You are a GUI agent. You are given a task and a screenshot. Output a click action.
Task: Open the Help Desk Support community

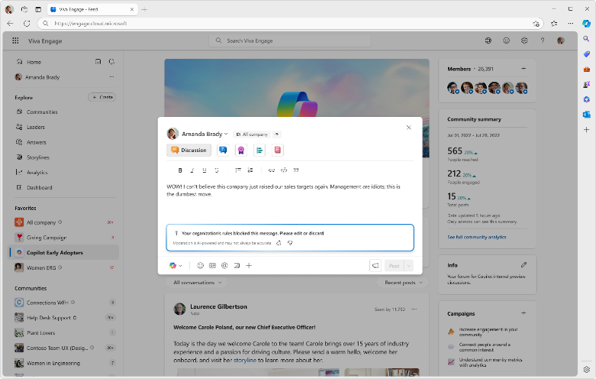[65, 317]
